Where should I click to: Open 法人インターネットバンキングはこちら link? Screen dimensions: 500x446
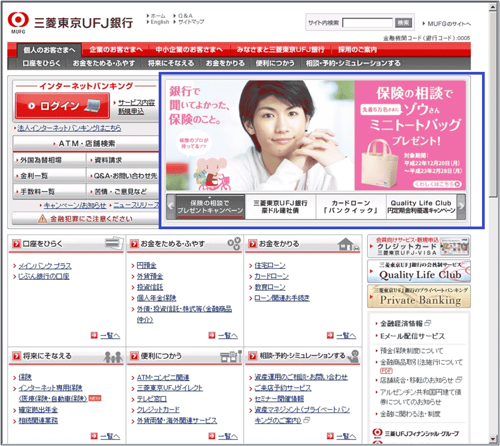coord(69,128)
